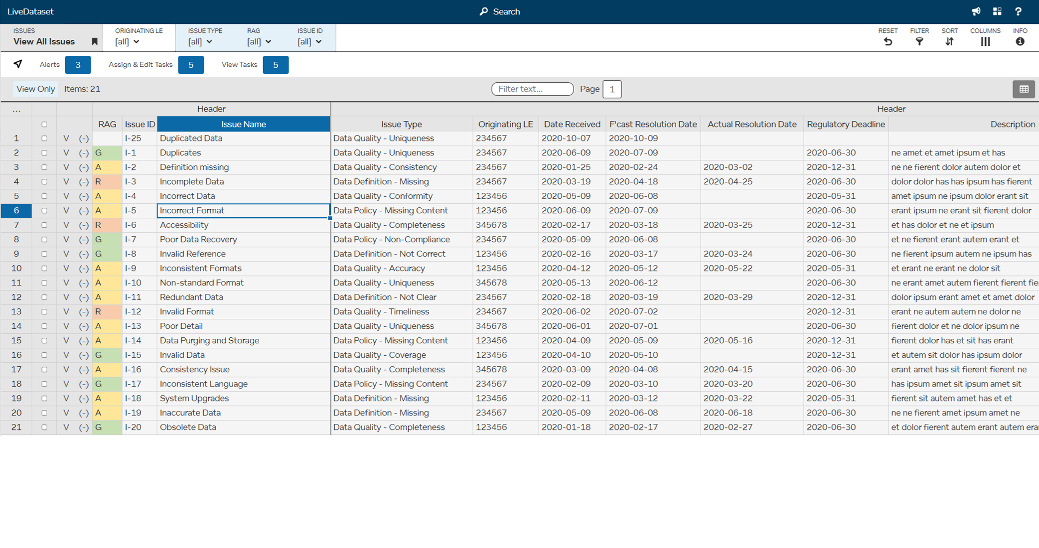This screenshot has width=1039, height=548.
Task: Click the Info circle icon
Action: [1020, 42]
